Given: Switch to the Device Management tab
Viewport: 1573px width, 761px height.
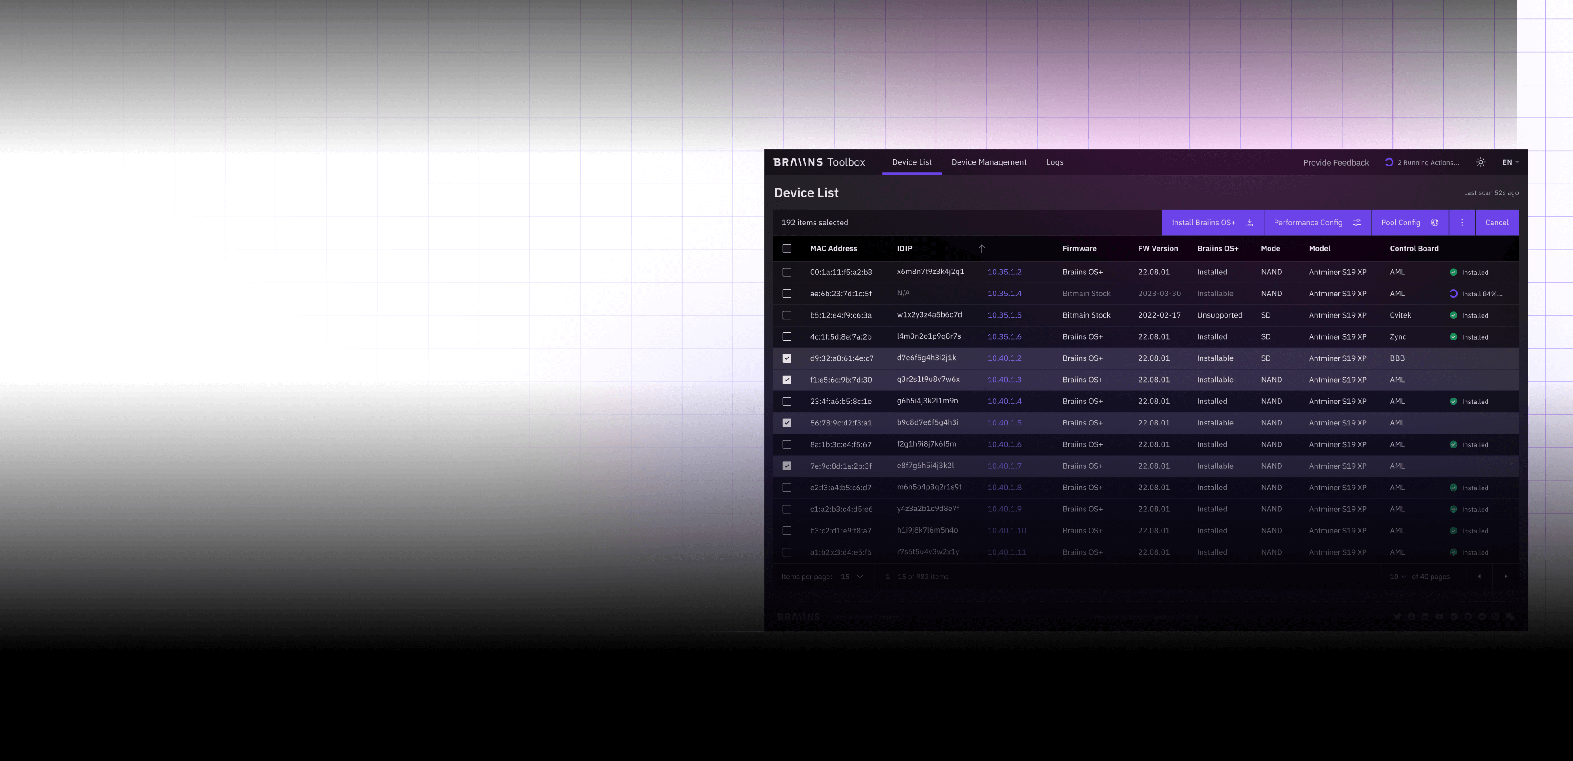Looking at the screenshot, I should [989, 162].
